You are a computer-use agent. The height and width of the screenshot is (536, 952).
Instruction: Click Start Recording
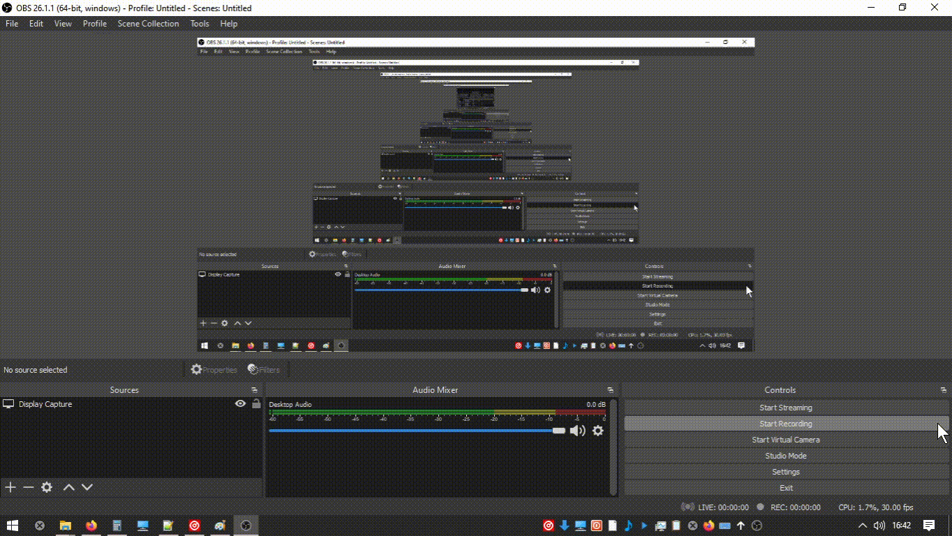coord(786,424)
